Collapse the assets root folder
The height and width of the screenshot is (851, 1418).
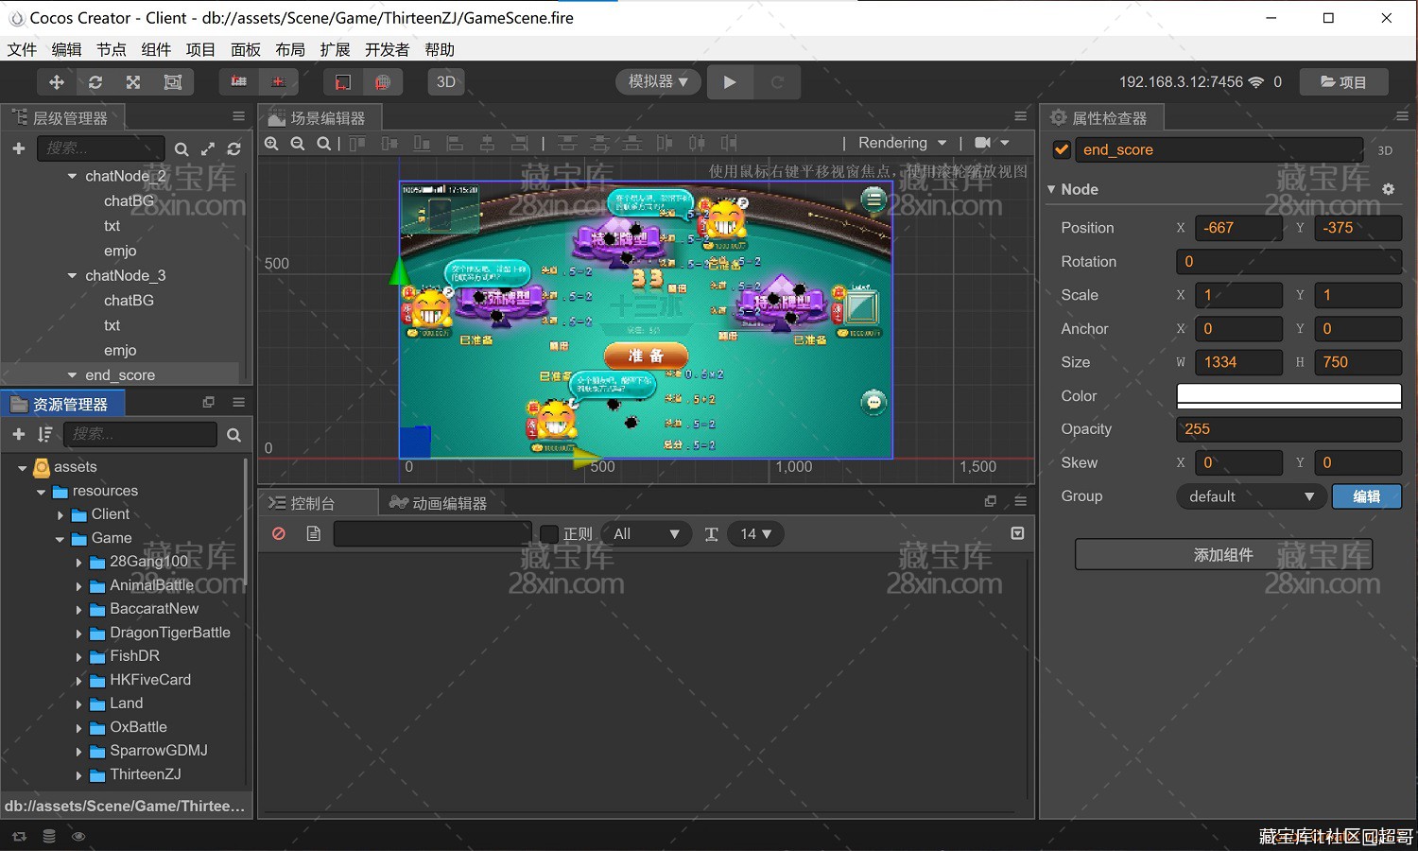point(22,467)
